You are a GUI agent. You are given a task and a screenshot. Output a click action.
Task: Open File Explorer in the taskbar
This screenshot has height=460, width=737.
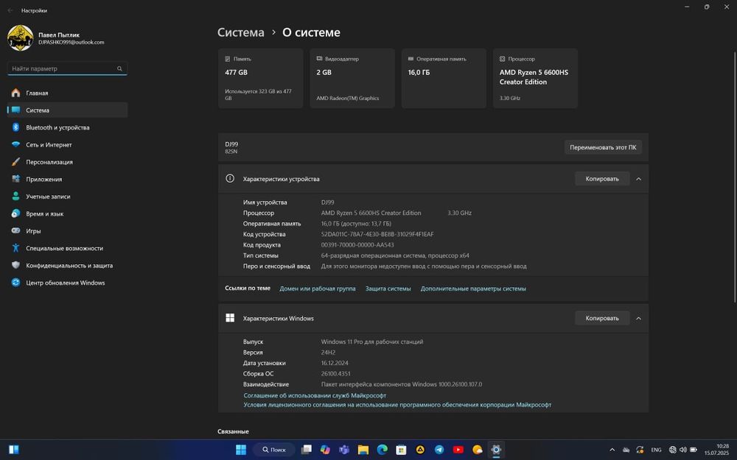pos(363,450)
